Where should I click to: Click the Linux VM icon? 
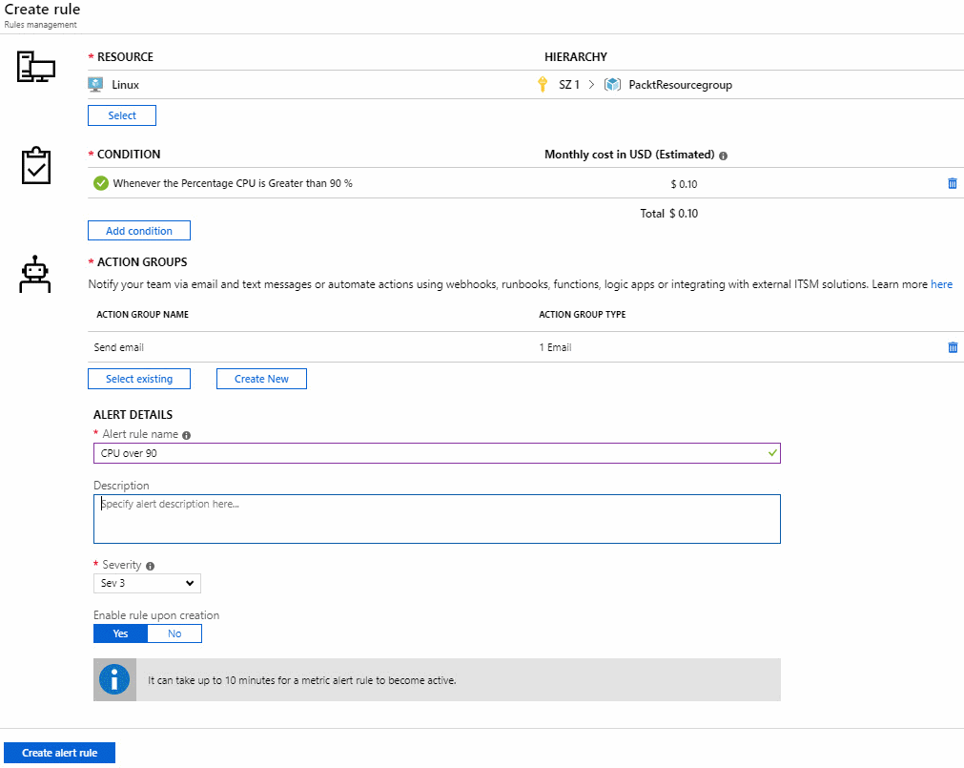95,85
